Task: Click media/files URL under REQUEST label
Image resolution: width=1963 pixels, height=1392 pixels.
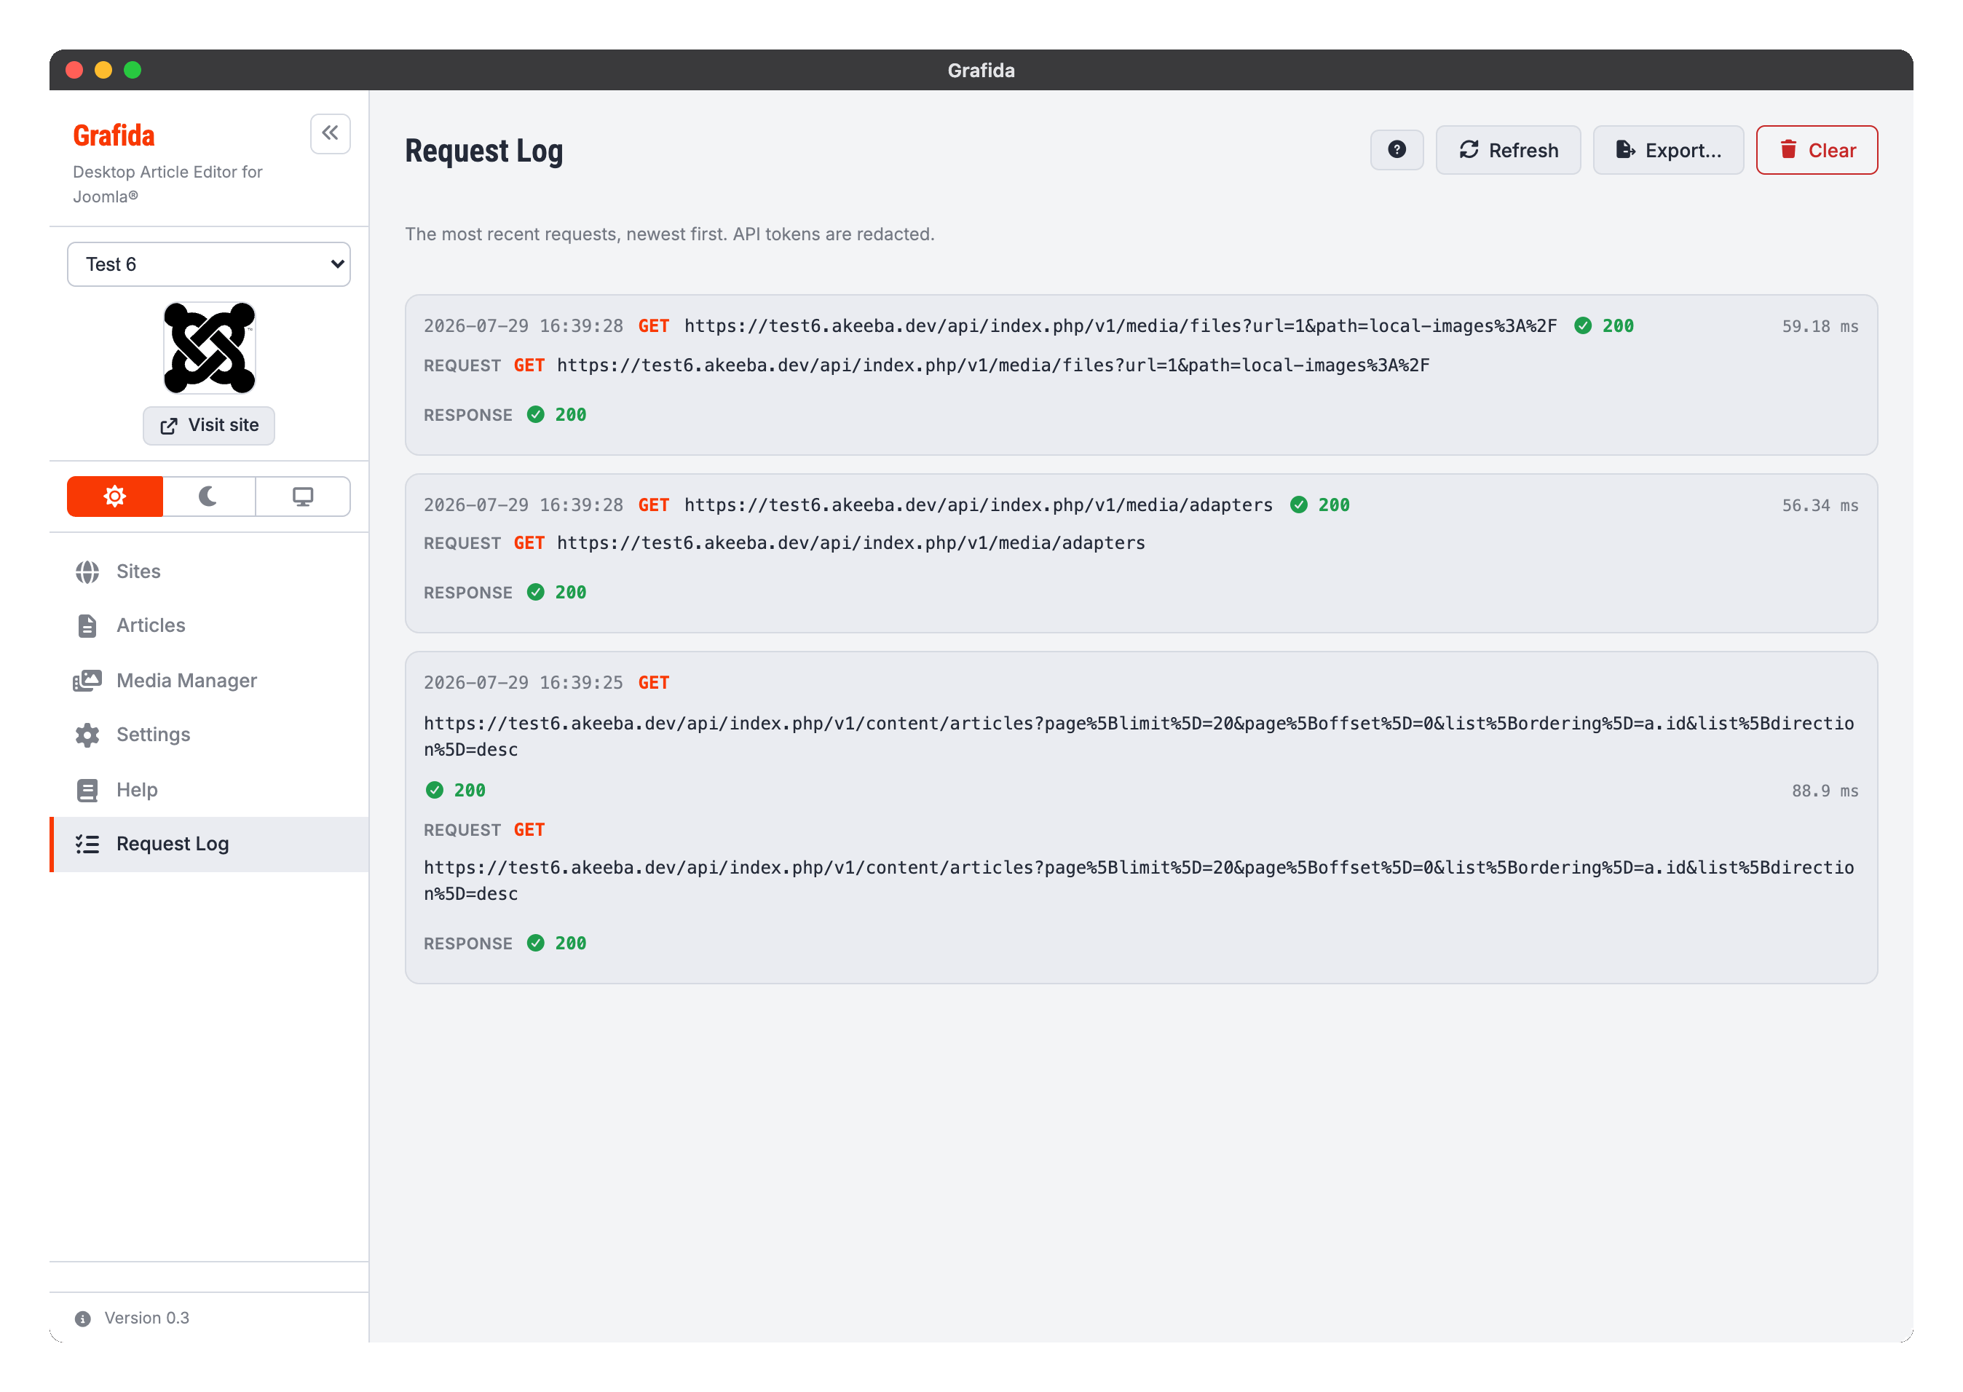Action: [x=993, y=366]
